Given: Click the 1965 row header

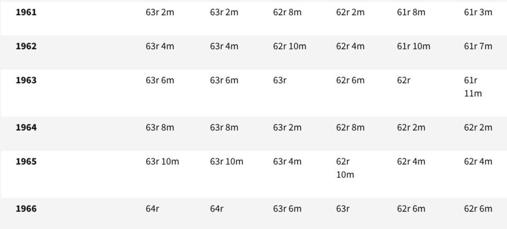Looking at the screenshot, I should point(26,162).
